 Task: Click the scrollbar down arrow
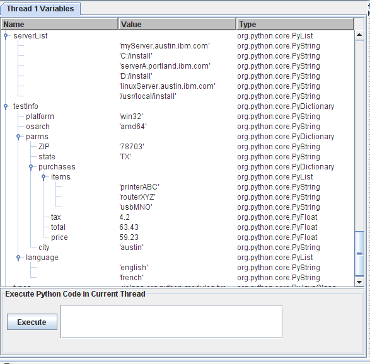[359, 282]
